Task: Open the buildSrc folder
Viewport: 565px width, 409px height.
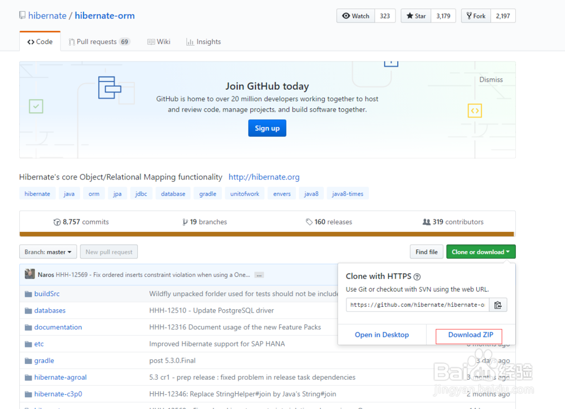Action: pos(47,293)
